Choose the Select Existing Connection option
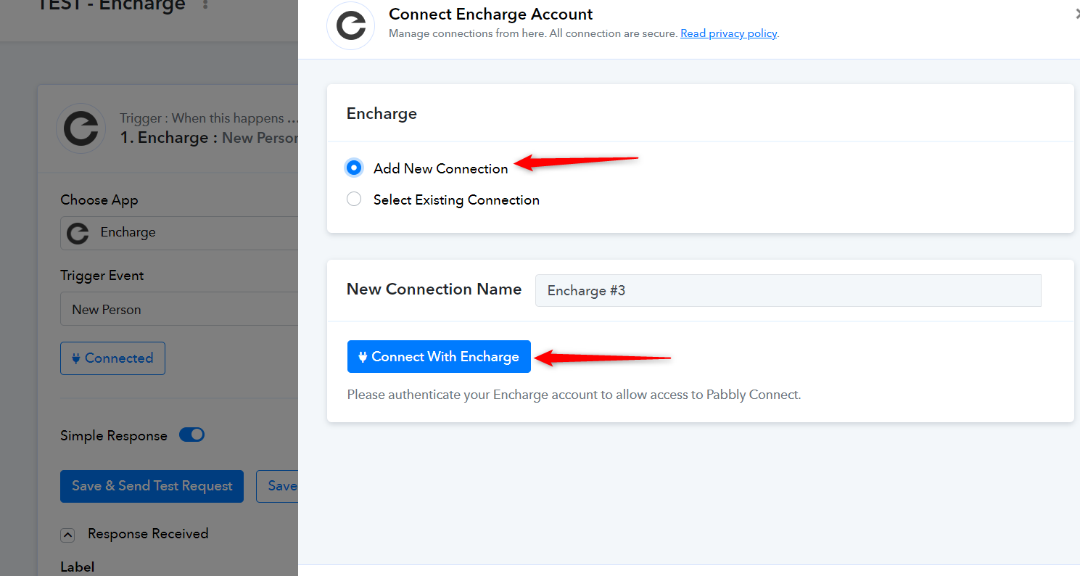The width and height of the screenshot is (1080, 576). (x=354, y=199)
